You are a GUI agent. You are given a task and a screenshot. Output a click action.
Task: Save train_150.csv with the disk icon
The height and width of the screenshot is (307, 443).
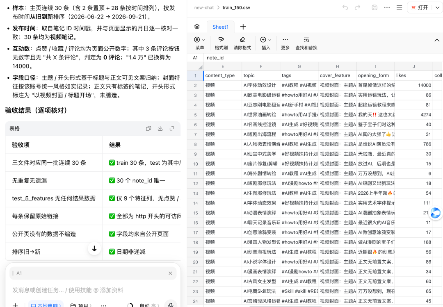[x=374, y=8]
